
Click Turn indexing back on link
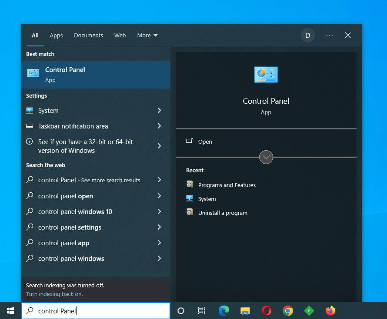(54, 294)
